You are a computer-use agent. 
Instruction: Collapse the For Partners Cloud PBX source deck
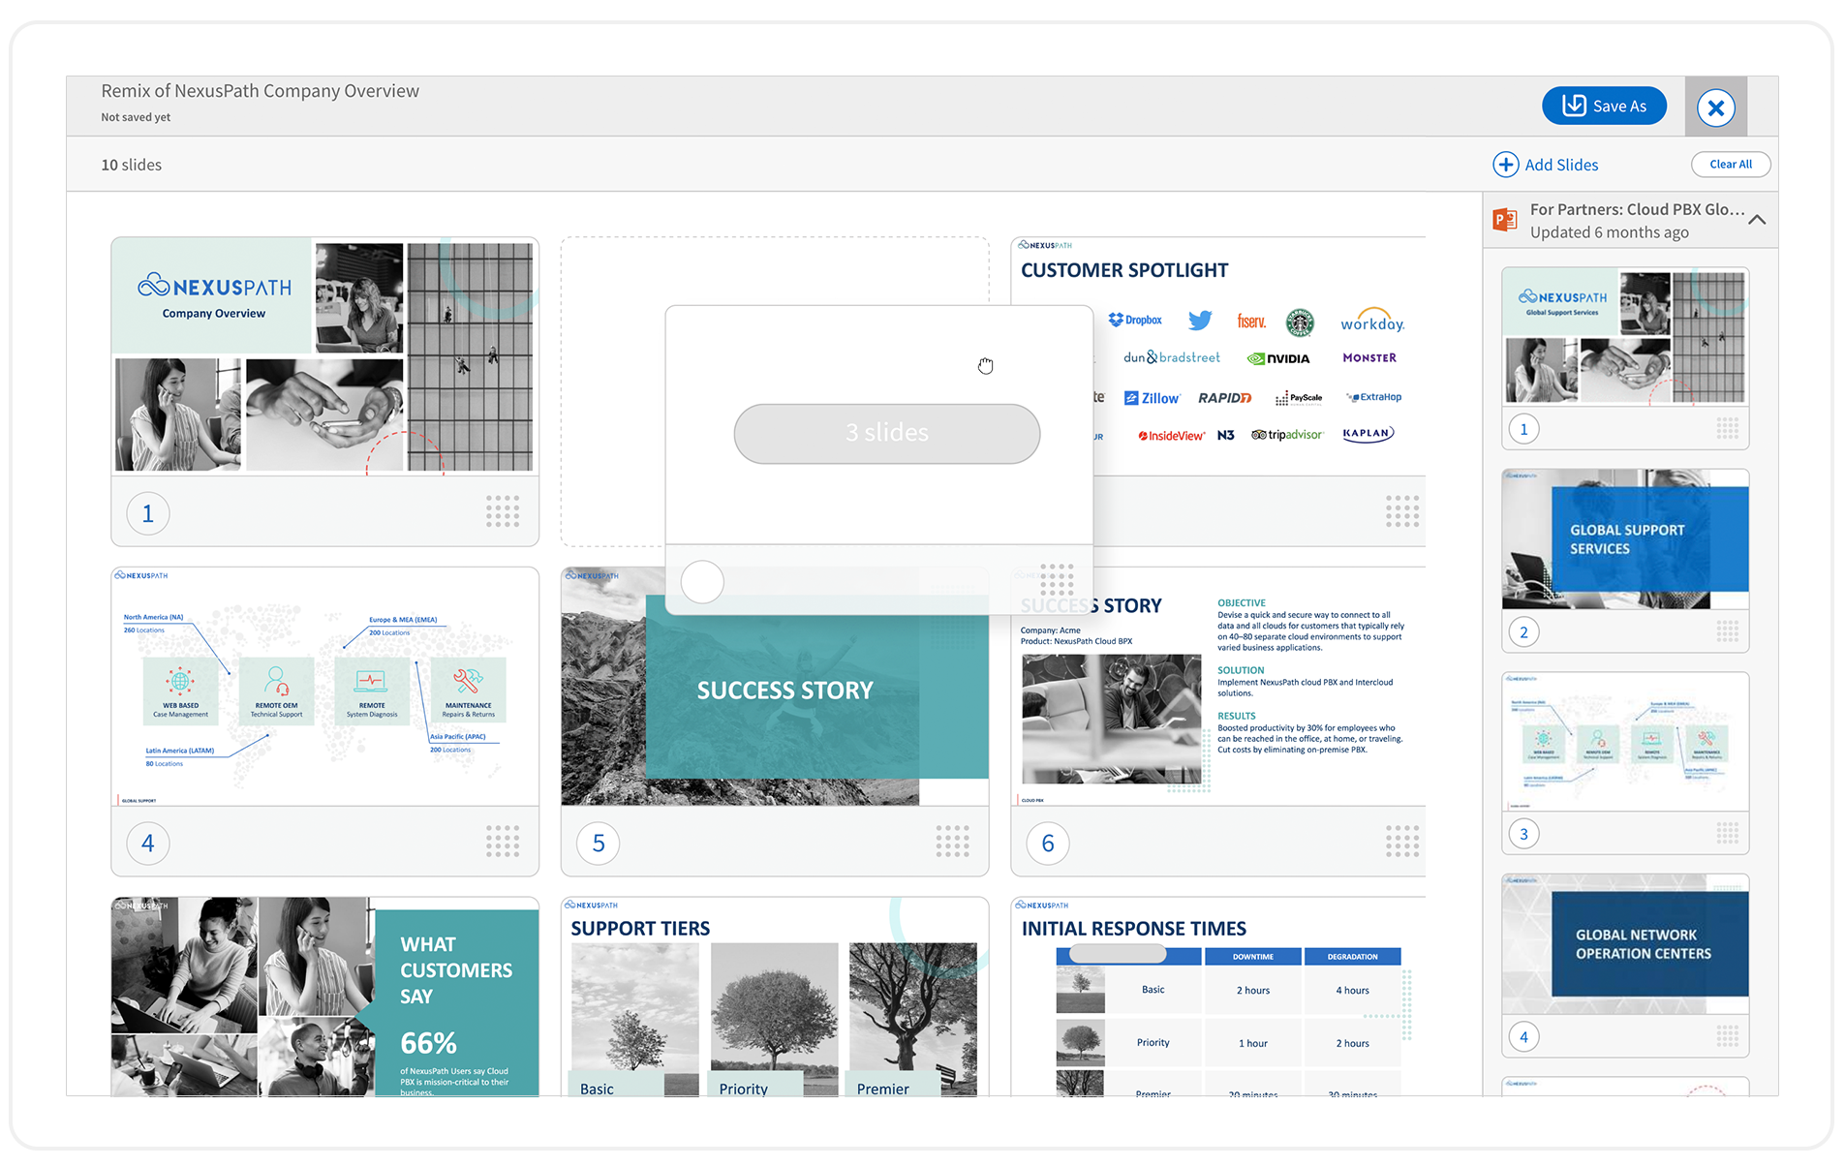pos(1757,220)
